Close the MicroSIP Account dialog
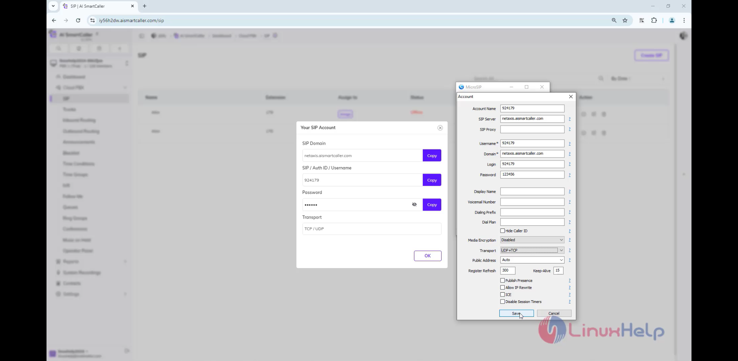 tap(571, 97)
